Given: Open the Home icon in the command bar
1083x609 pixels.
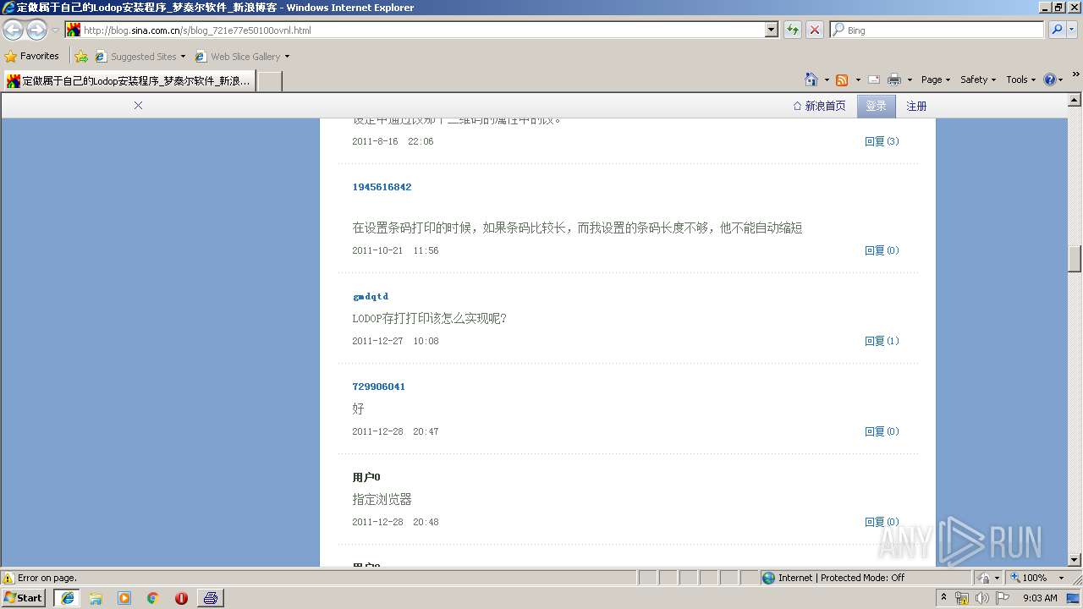Looking at the screenshot, I should [811, 80].
